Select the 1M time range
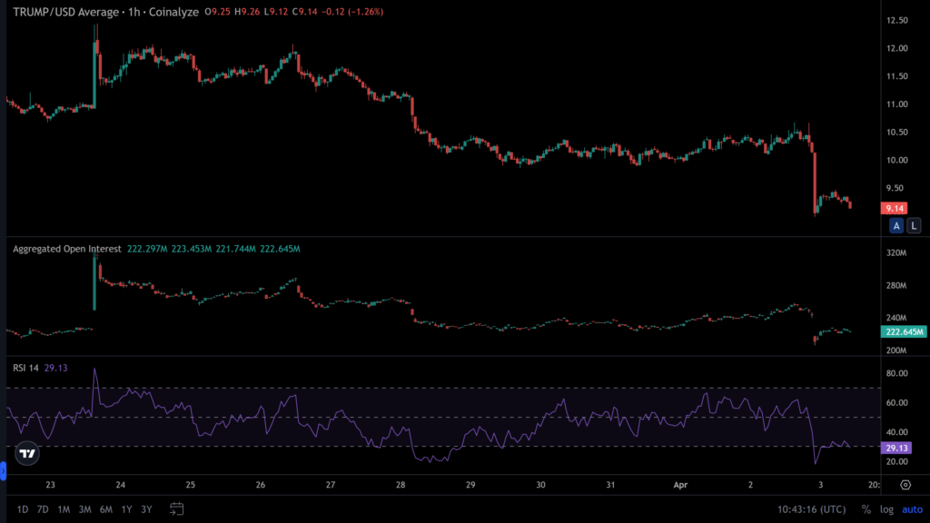The image size is (930, 523). (64, 509)
